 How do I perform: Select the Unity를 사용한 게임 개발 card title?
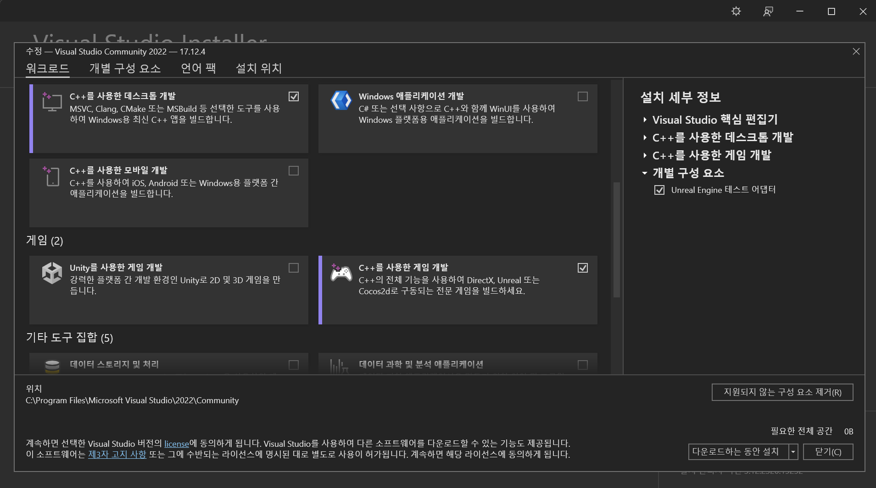(116, 268)
